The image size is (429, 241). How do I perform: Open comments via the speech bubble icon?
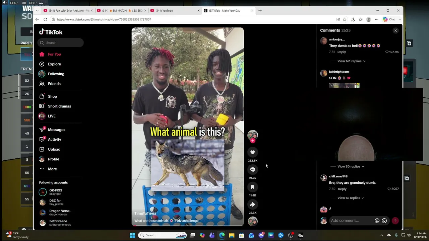(252, 170)
